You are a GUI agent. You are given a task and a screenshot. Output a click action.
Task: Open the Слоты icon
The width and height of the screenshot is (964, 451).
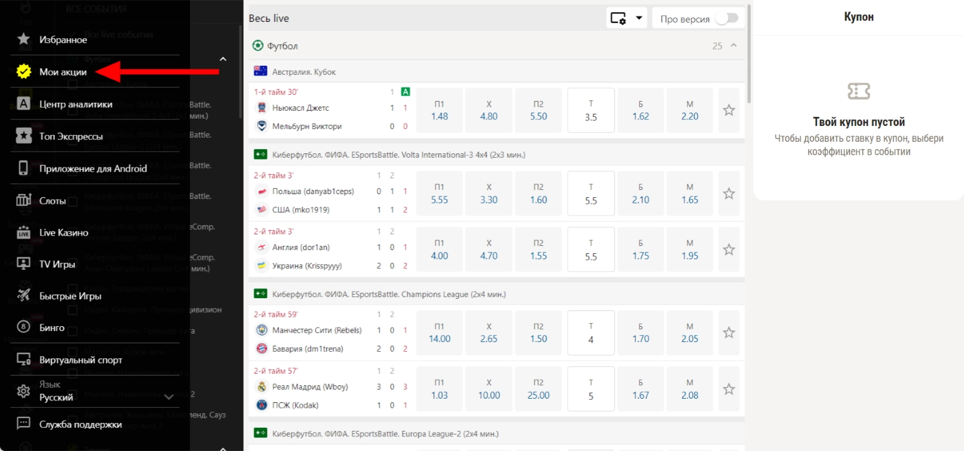24,200
